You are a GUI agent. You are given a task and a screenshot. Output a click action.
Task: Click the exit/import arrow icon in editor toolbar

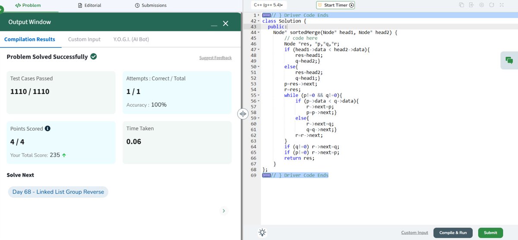pos(471,5)
